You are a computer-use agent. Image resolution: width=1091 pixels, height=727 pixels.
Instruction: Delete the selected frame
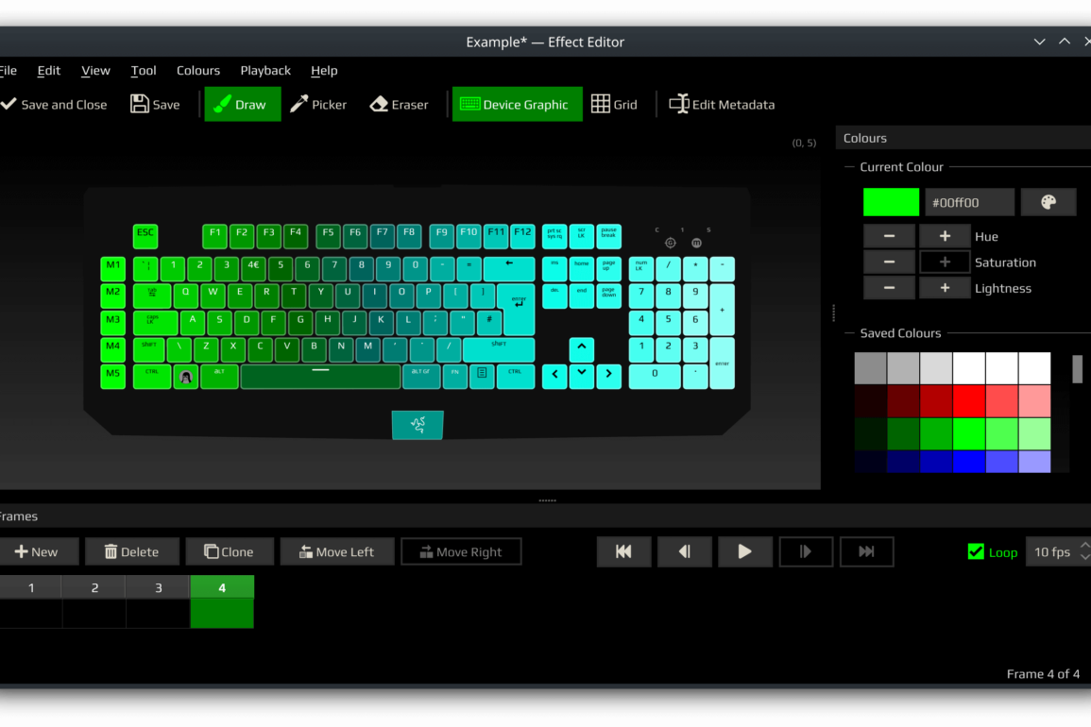(x=131, y=552)
